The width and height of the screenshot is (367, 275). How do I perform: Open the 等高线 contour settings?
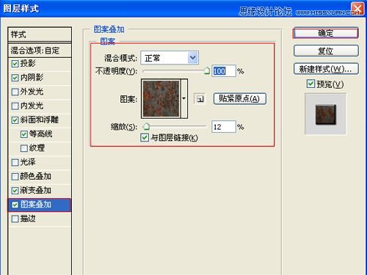click(40, 134)
